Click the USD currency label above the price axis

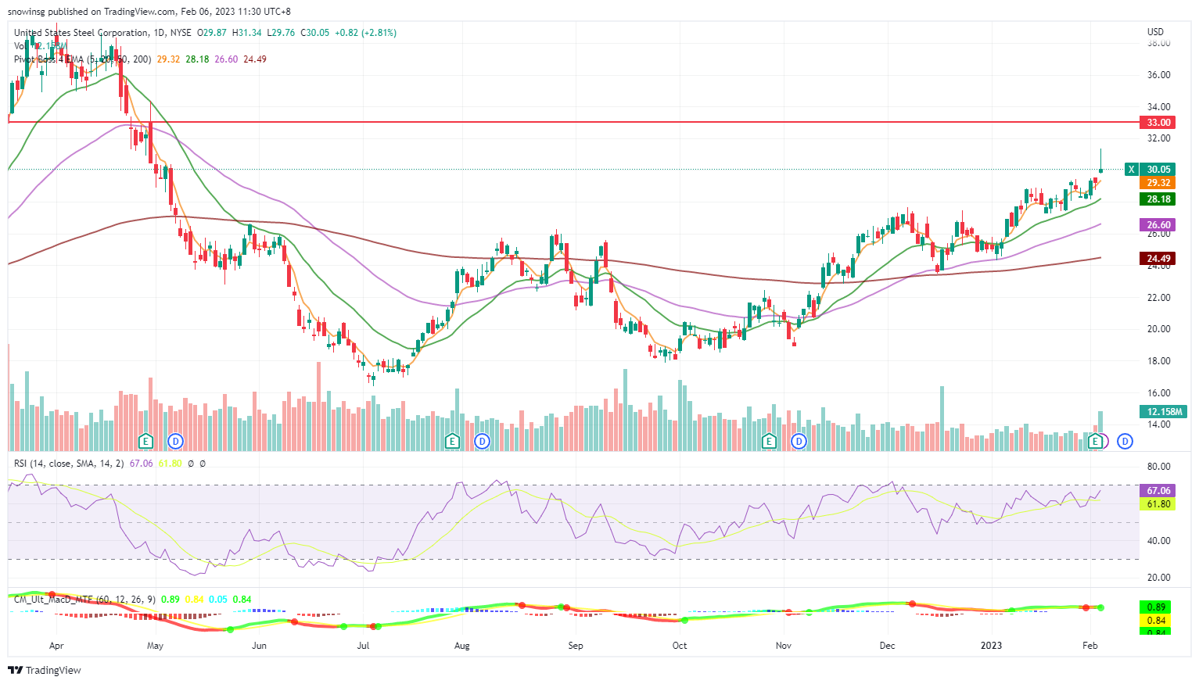[x=1155, y=32]
